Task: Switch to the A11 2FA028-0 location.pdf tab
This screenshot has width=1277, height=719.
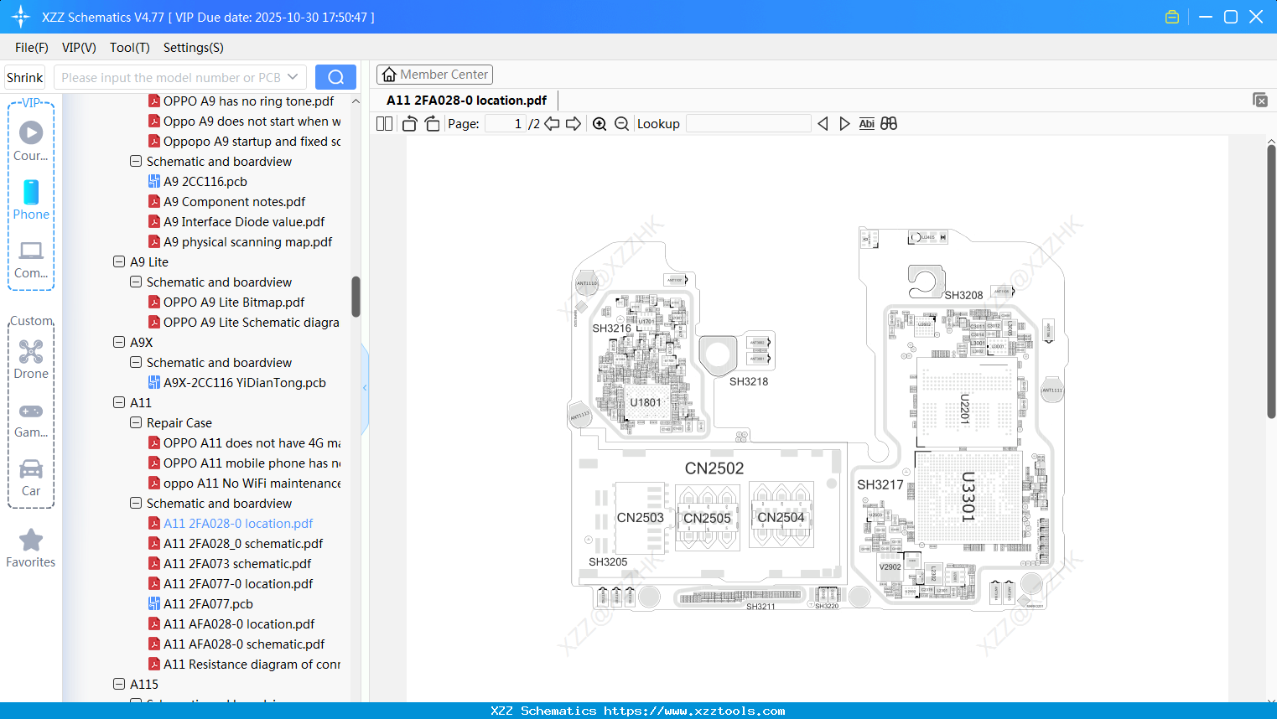Action: (x=465, y=100)
